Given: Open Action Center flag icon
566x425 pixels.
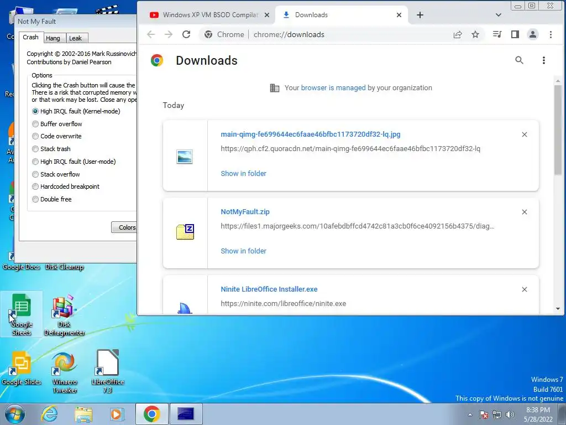Looking at the screenshot, I should coord(483,414).
